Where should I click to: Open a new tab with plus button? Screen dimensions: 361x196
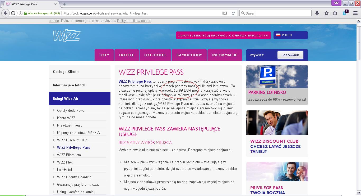(64, 4)
